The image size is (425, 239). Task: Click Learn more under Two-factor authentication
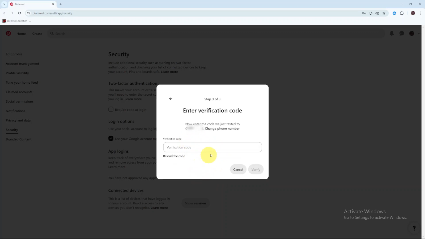(133, 99)
